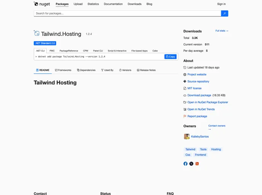Click the nuget logo

(42, 4)
